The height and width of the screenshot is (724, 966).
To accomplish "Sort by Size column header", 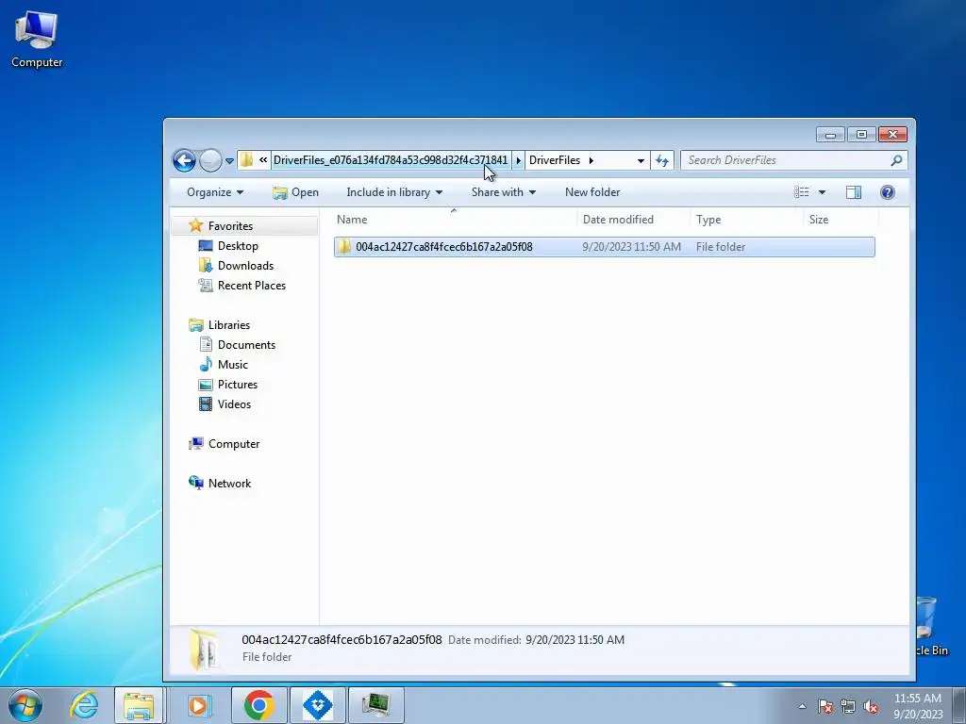I will tap(841, 219).
